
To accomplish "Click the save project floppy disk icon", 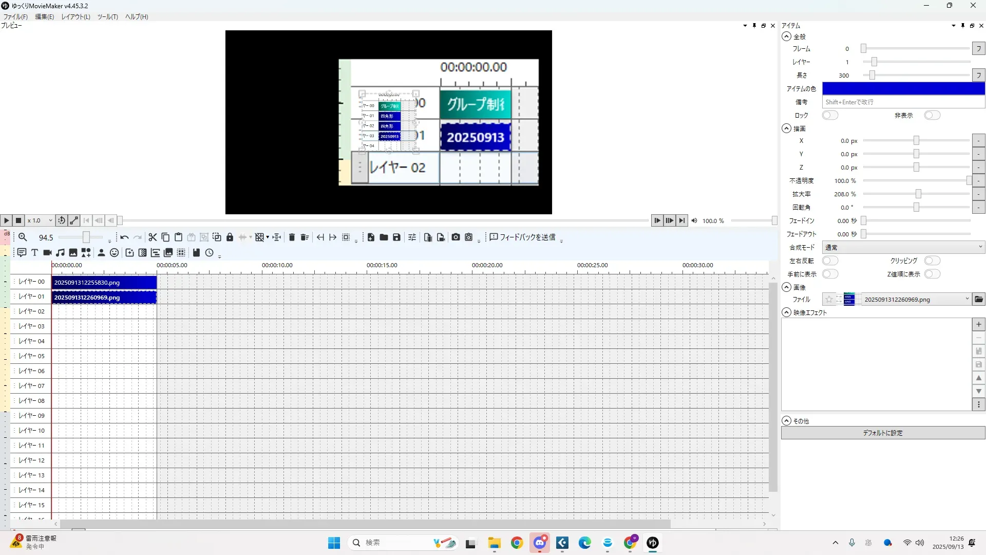I will click(396, 237).
